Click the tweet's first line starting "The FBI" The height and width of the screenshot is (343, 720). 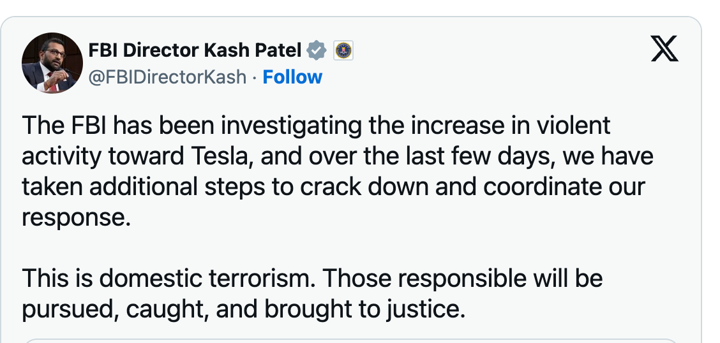point(316,126)
